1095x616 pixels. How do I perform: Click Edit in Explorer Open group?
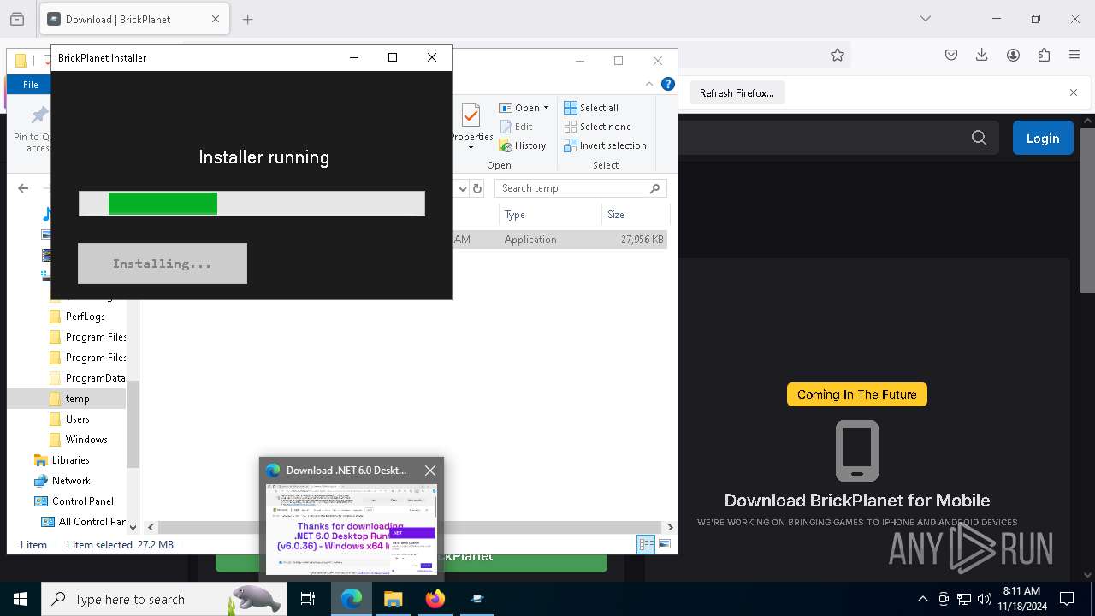[516, 127]
